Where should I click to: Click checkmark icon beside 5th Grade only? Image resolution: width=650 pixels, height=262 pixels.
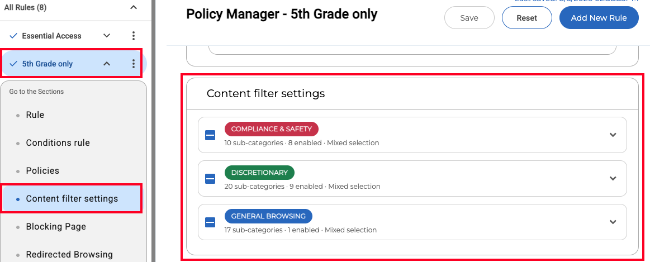point(13,64)
